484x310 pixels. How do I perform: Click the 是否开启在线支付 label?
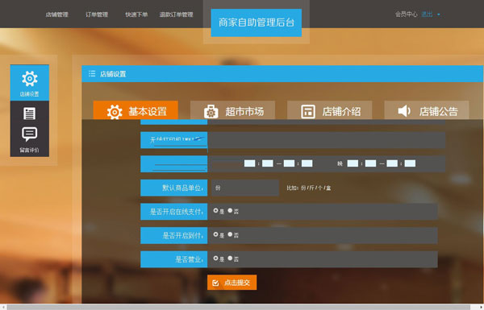point(173,212)
